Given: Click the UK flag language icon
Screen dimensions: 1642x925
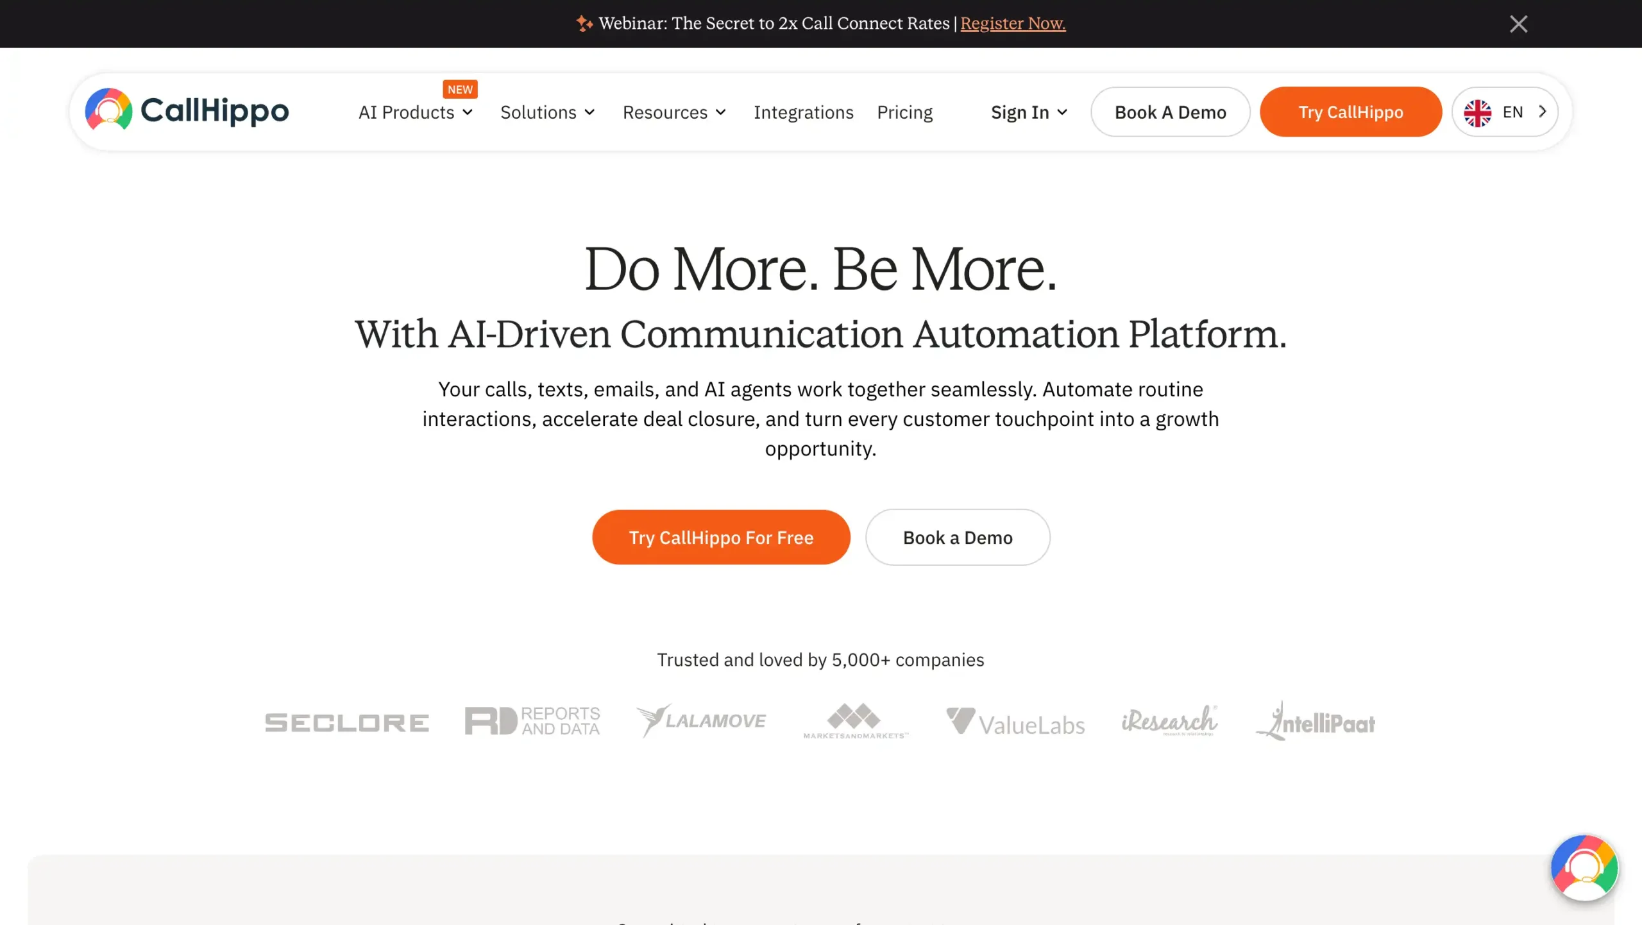Looking at the screenshot, I should click(1478, 112).
